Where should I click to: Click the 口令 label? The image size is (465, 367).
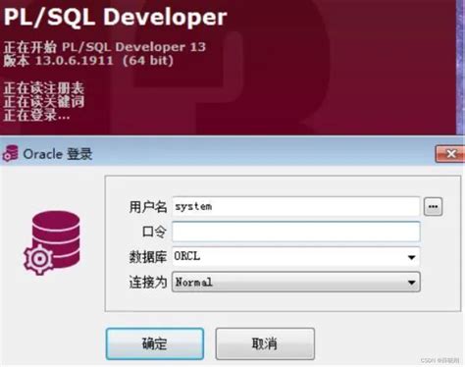coord(154,232)
